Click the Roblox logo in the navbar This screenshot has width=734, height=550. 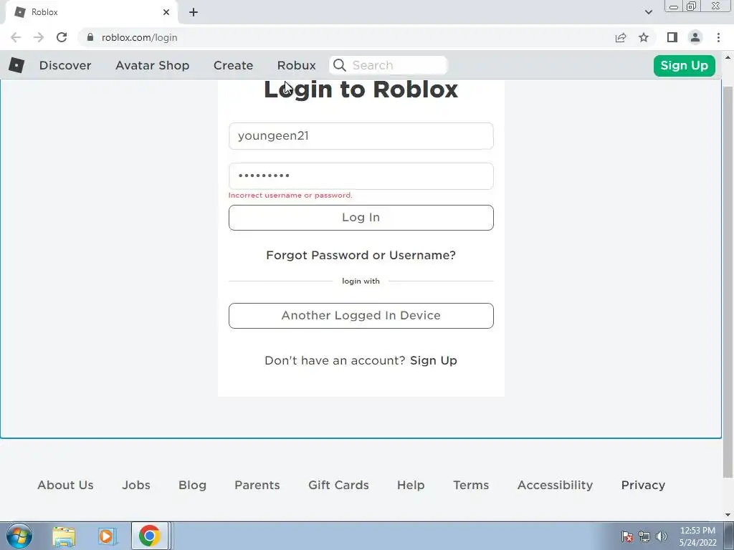pyautogui.click(x=16, y=65)
